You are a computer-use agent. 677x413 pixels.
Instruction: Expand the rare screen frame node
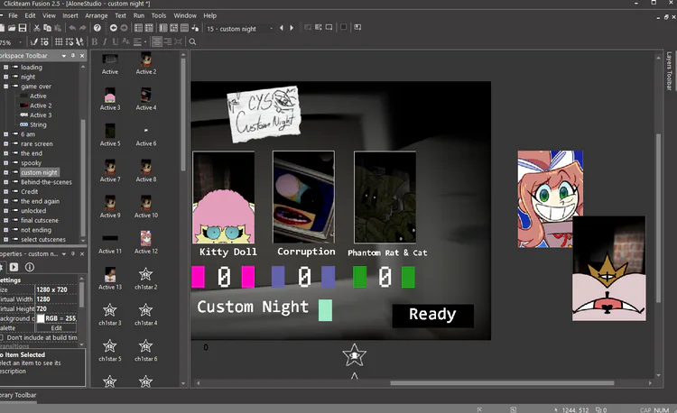click(x=5, y=143)
